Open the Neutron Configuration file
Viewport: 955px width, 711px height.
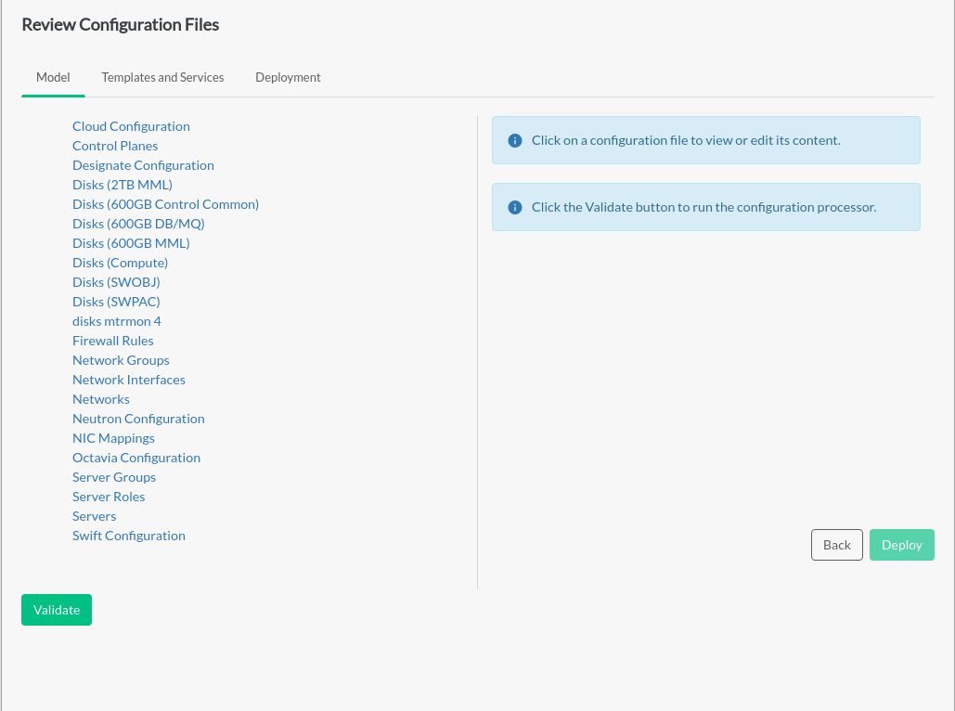[138, 420]
